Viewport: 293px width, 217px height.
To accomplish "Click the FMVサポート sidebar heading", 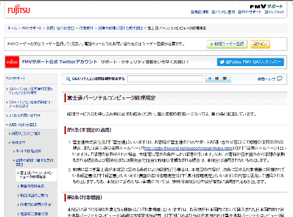I will pos(16,79).
